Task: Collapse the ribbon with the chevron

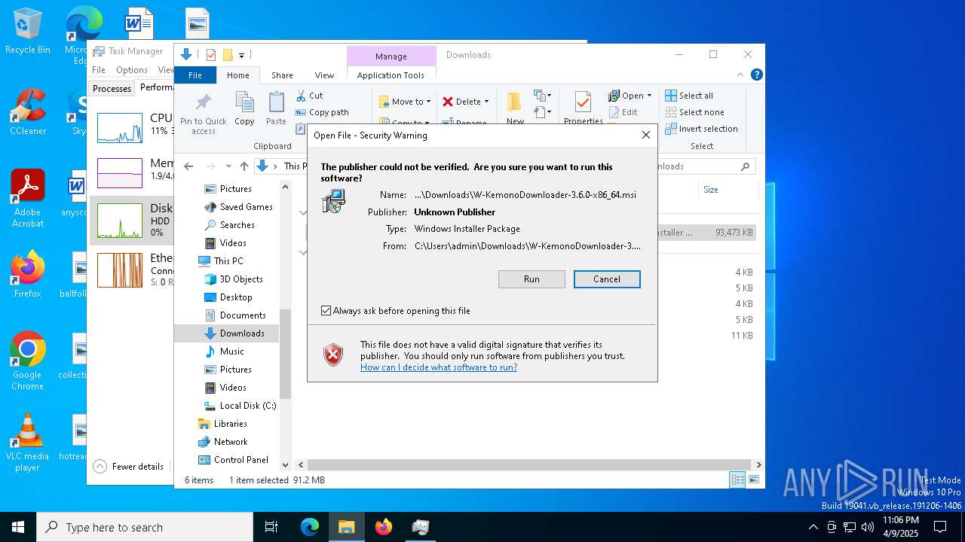Action: pos(741,75)
